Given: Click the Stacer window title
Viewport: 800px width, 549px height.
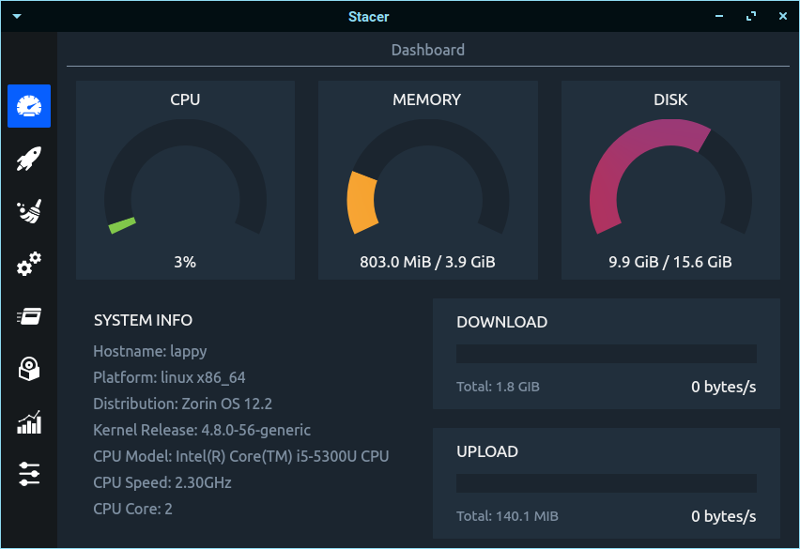Looking at the screenshot, I should tap(368, 17).
